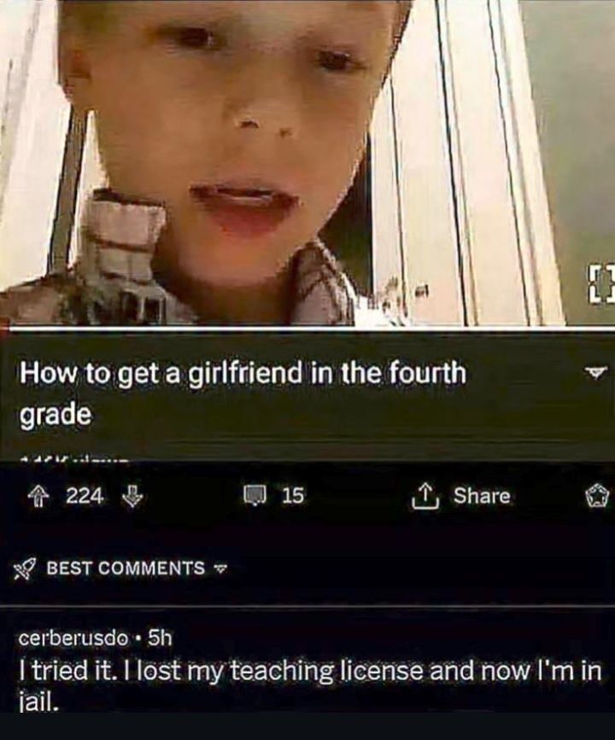Click the share upload arrow icon
Image resolution: width=615 pixels, height=740 pixels.
click(x=426, y=496)
